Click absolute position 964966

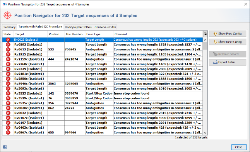pyautogui.click(x=70, y=132)
